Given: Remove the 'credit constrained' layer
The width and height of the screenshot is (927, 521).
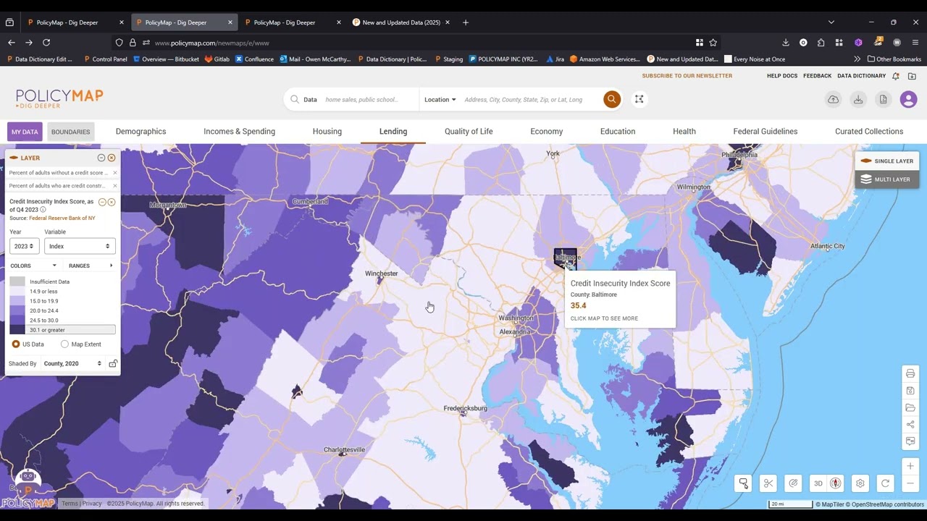Looking at the screenshot, I should (114, 186).
